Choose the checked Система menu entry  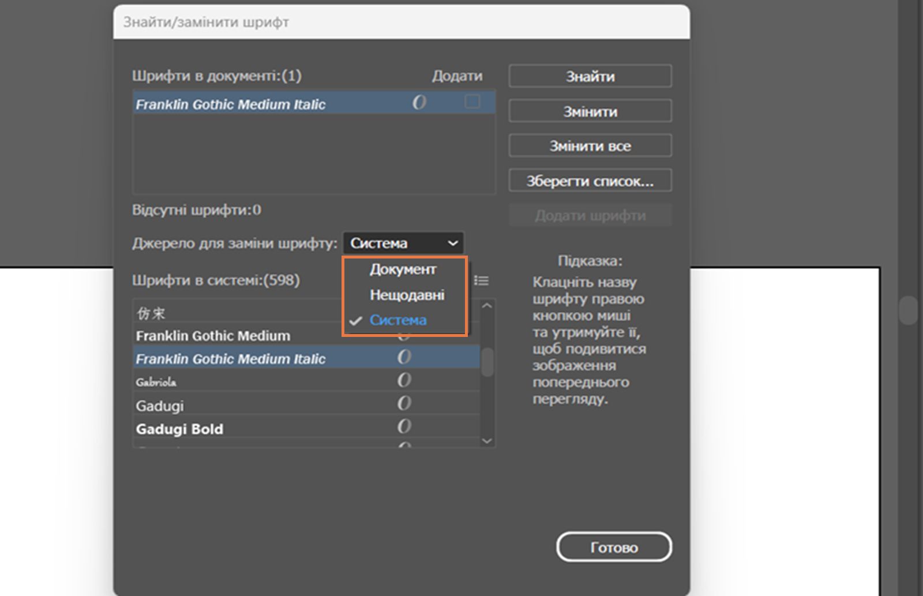click(398, 320)
